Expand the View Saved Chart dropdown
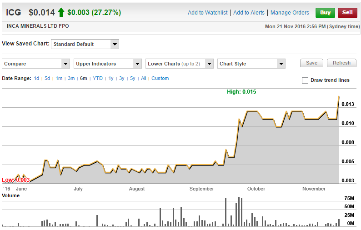This screenshot has width=361, height=230. [85, 44]
